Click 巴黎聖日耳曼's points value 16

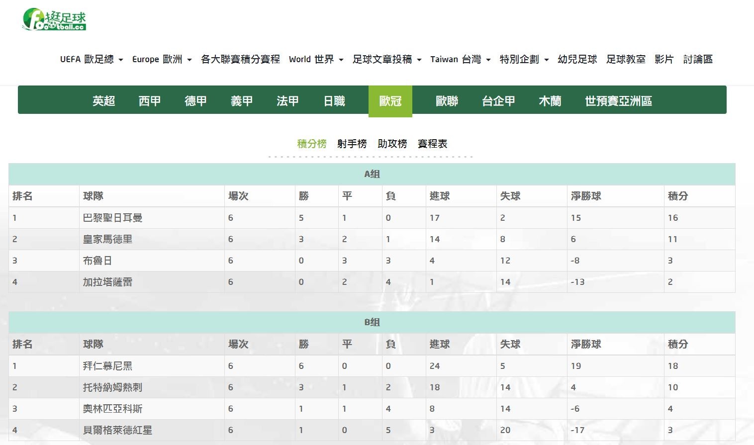point(673,218)
